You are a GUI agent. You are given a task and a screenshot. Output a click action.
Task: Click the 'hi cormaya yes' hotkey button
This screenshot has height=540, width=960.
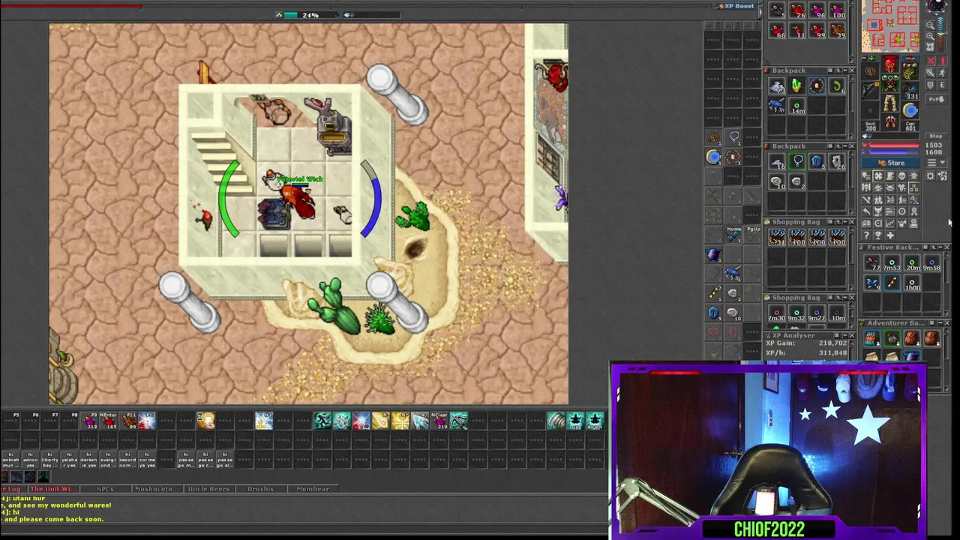147,460
